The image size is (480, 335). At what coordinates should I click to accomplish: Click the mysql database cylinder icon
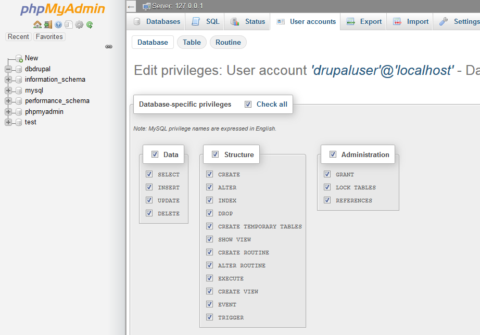(19, 91)
